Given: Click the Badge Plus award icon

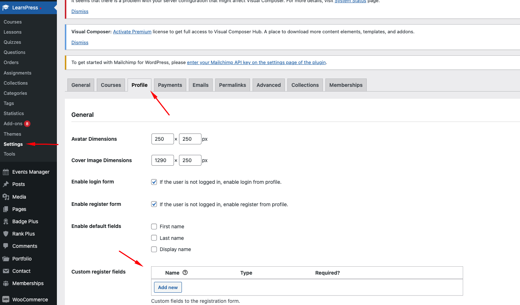Looking at the screenshot, I should pyautogui.click(x=6, y=221).
